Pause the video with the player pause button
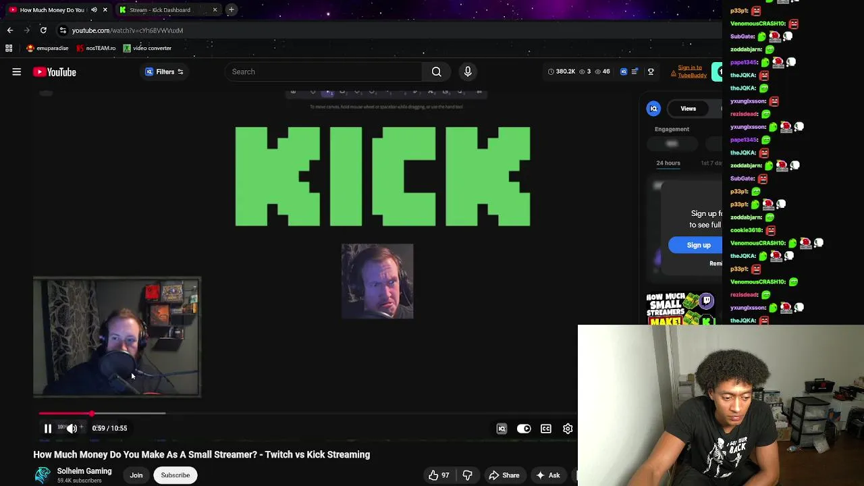The width and height of the screenshot is (864, 486). 48,428
